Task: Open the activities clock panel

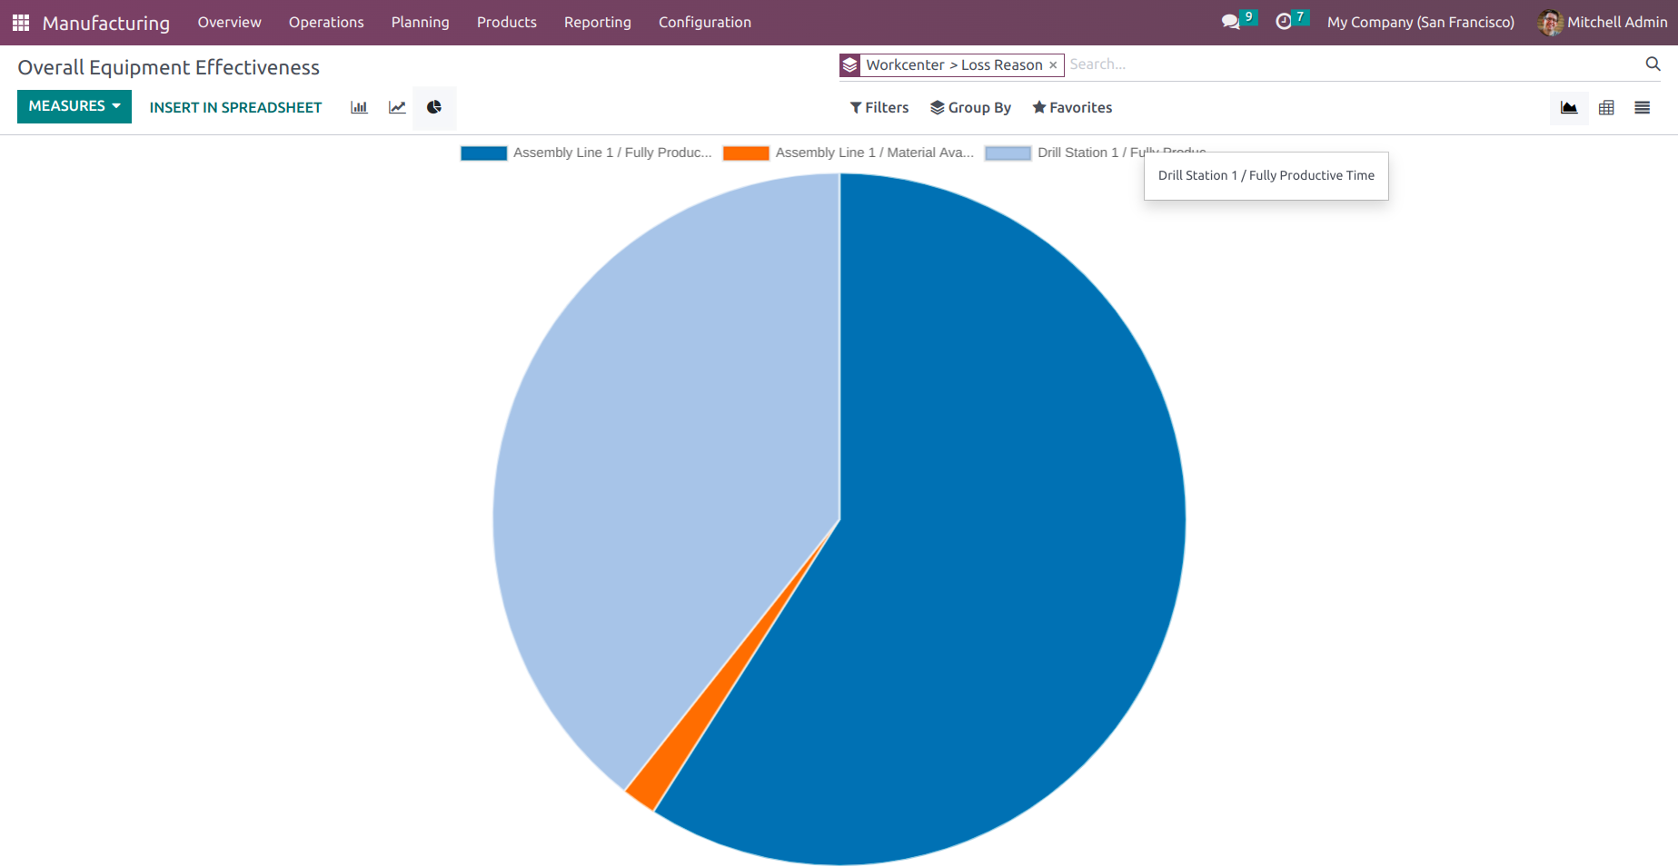Action: pyautogui.click(x=1284, y=20)
